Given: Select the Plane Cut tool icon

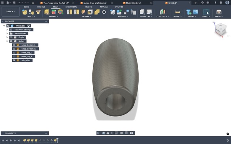Looking at the screenshot, I should 83,12.
